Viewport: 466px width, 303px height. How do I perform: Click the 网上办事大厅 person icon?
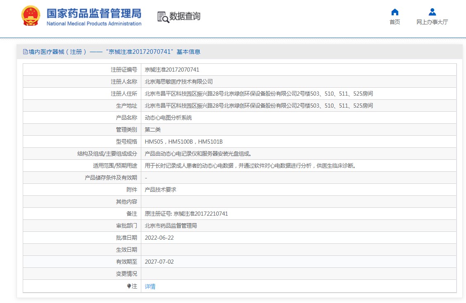tap(432, 12)
